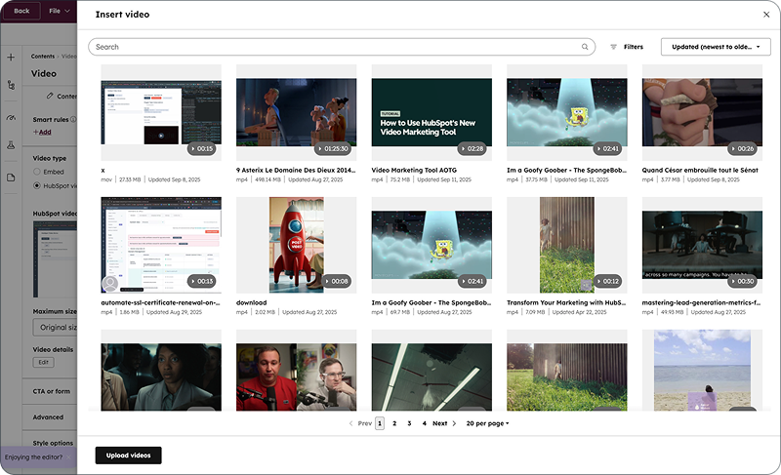781x475 pixels.
Task: Click the Back button in editor
Action: coord(21,11)
